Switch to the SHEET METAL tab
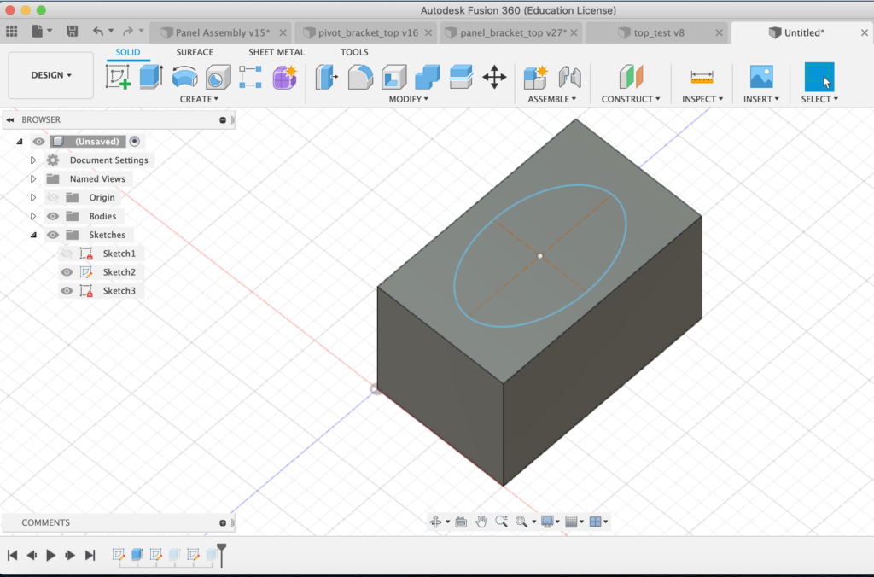874x577 pixels. coord(277,52)
